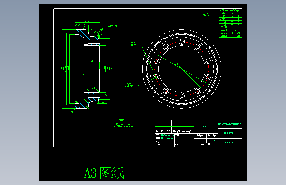Viewport: 286px width, 185px height.
Task: Click the center point of the circular flange view
Action: pos(182,69)
